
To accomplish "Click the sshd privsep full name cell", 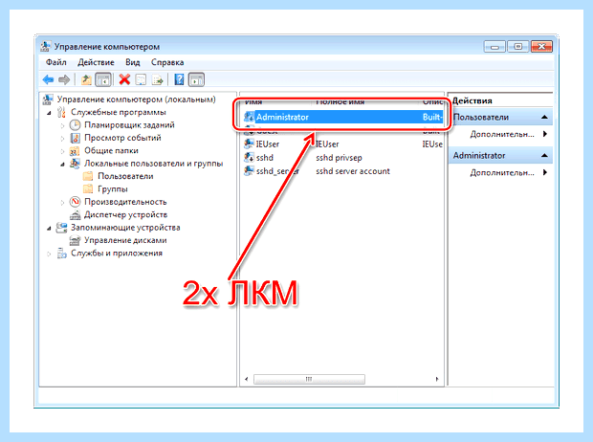I will coord(339,158).
